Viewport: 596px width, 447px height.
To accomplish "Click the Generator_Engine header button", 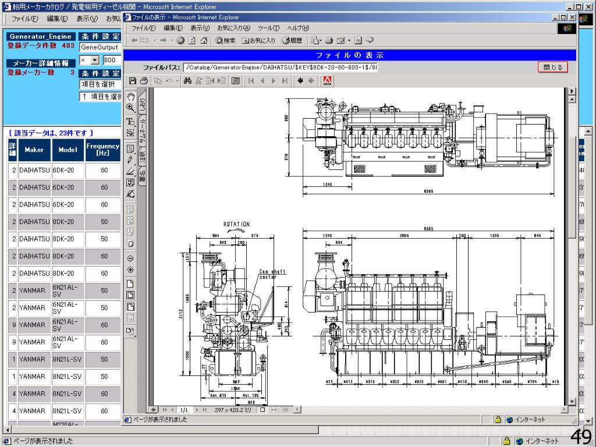I will 41,37.
